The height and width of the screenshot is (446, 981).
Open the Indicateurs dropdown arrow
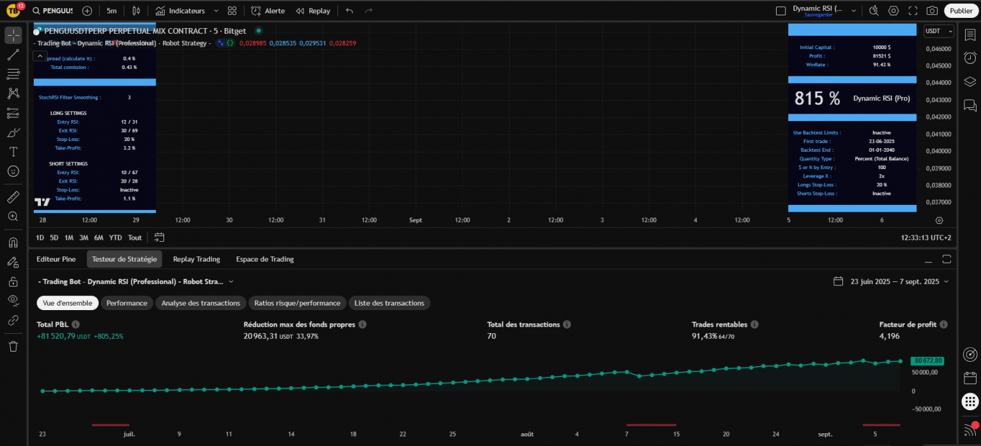coord(216,11)
